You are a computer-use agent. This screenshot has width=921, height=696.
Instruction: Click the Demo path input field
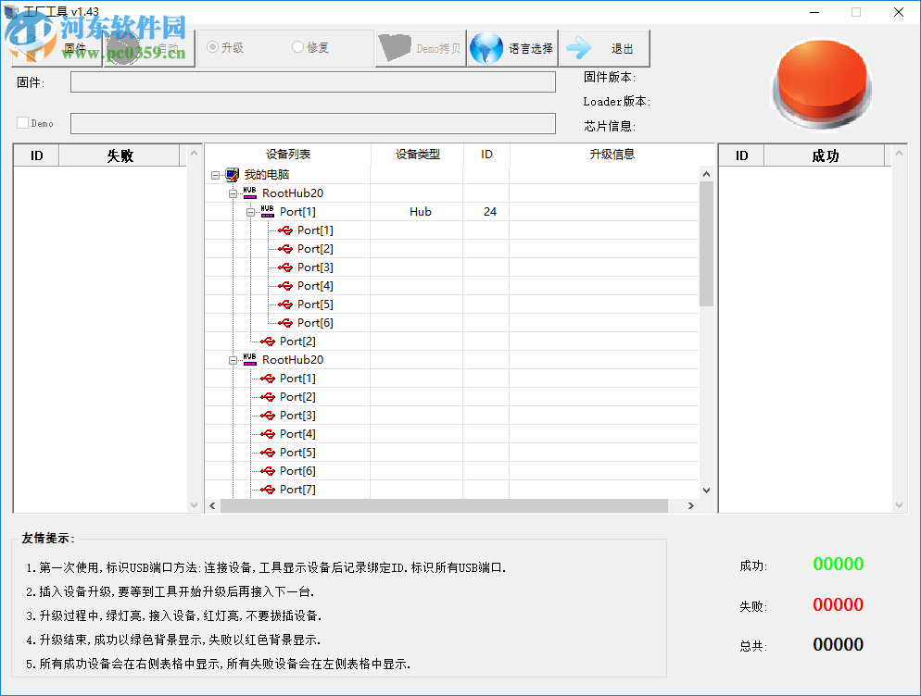click(313, 123)
